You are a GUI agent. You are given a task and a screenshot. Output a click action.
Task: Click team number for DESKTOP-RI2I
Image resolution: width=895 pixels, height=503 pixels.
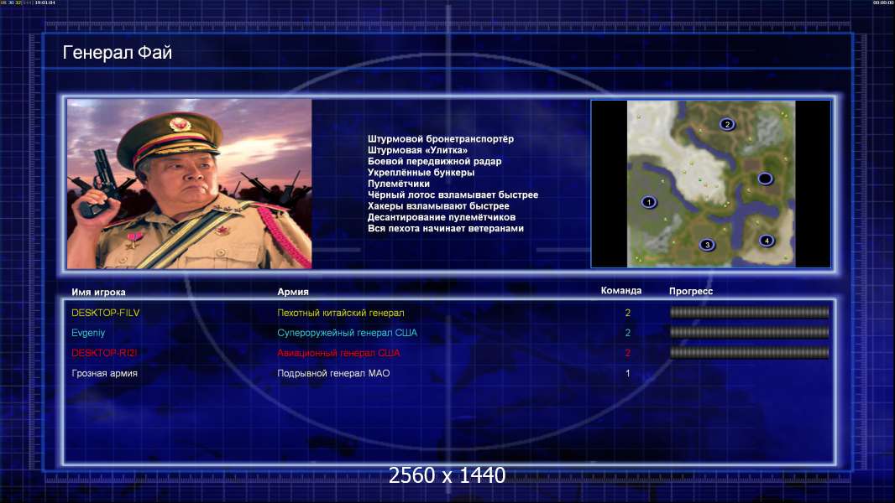[x=627, y=353]
